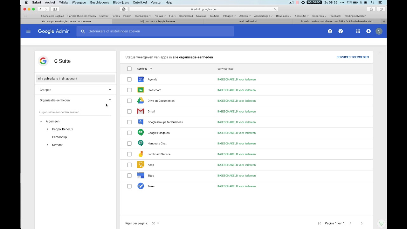Open the Technologie bookmarks folder dropdown
Screen dimensions: 407x229
[x=143, y=16]
